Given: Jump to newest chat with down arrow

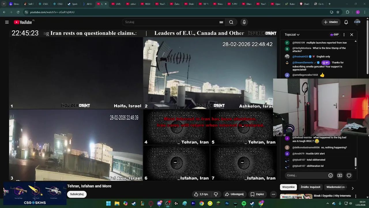Looking at the screenshot, I should point(355,168).
